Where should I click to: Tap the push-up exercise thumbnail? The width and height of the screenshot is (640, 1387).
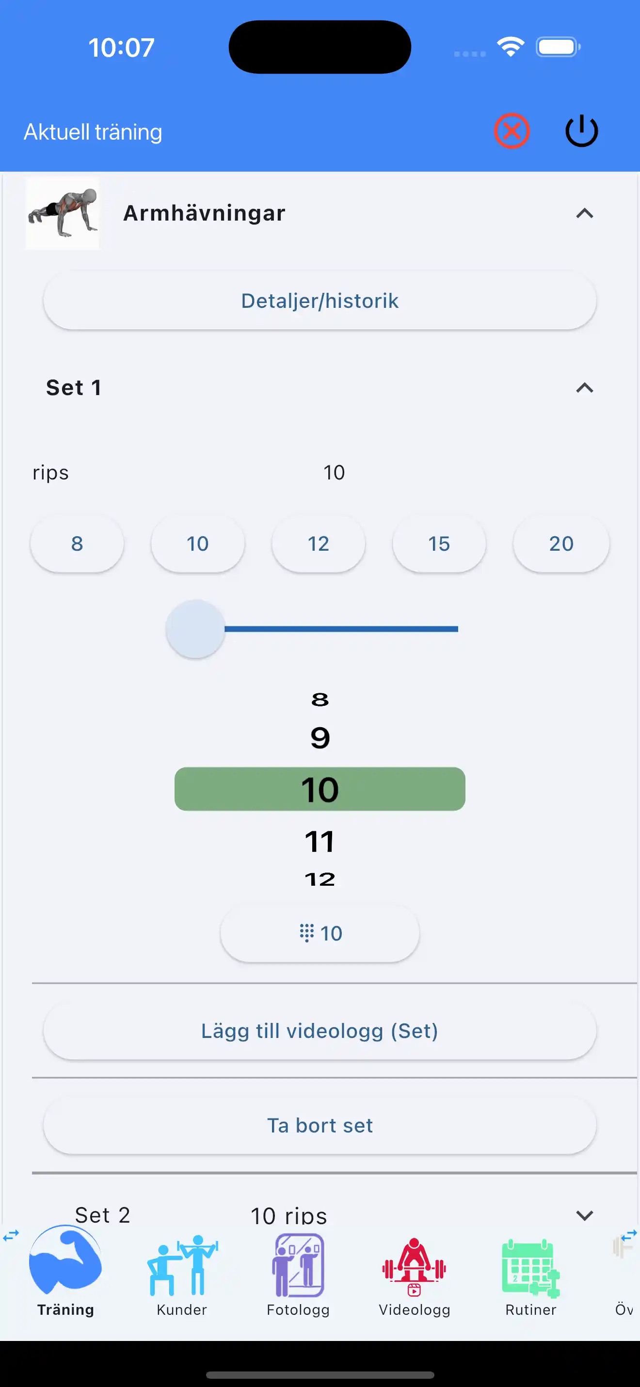click(63, 213)
